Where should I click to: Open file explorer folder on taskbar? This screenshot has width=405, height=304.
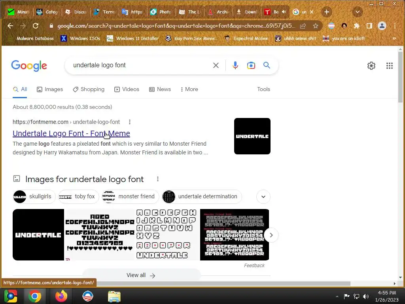pyautogui.click(x=114, y=296)
